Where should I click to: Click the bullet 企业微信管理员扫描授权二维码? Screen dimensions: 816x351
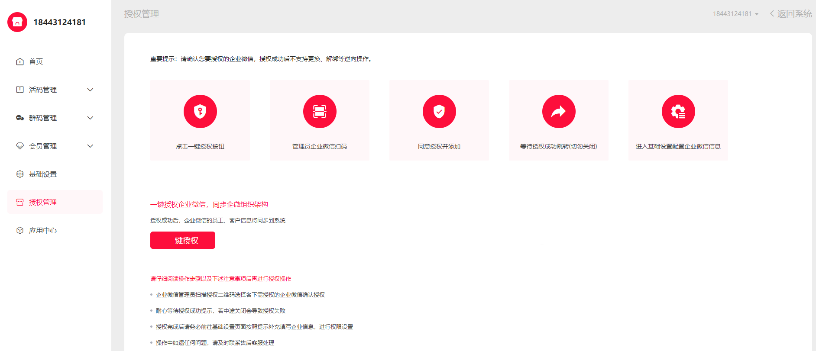click(240, 295)
